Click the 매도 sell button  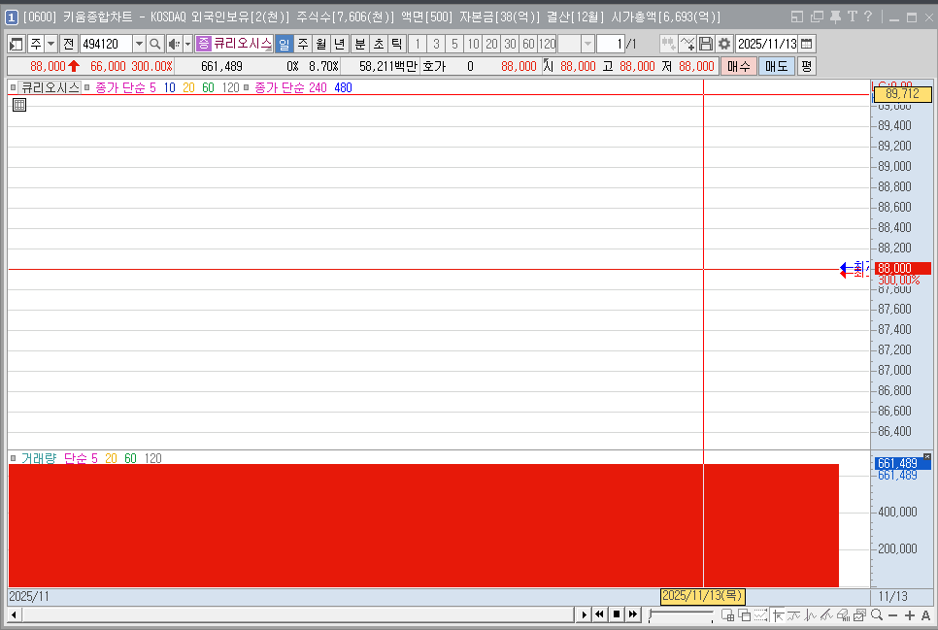(777, 66)
